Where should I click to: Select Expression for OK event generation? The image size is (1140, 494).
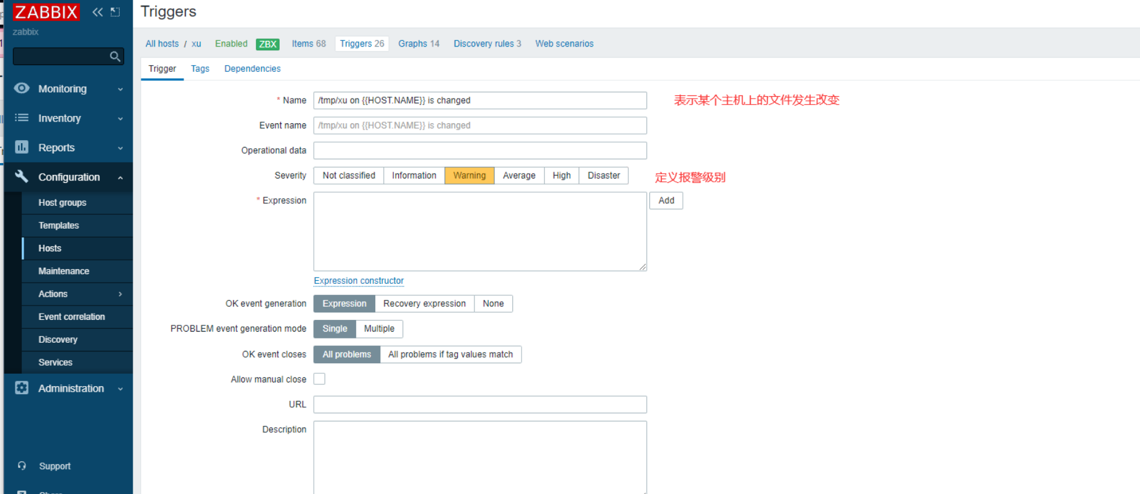tap(344, 304)
